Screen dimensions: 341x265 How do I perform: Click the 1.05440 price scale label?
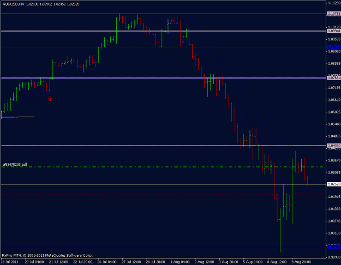(334, 124)
